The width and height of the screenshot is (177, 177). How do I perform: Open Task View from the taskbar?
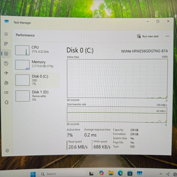pyautogui.click(x=91, y=174)
